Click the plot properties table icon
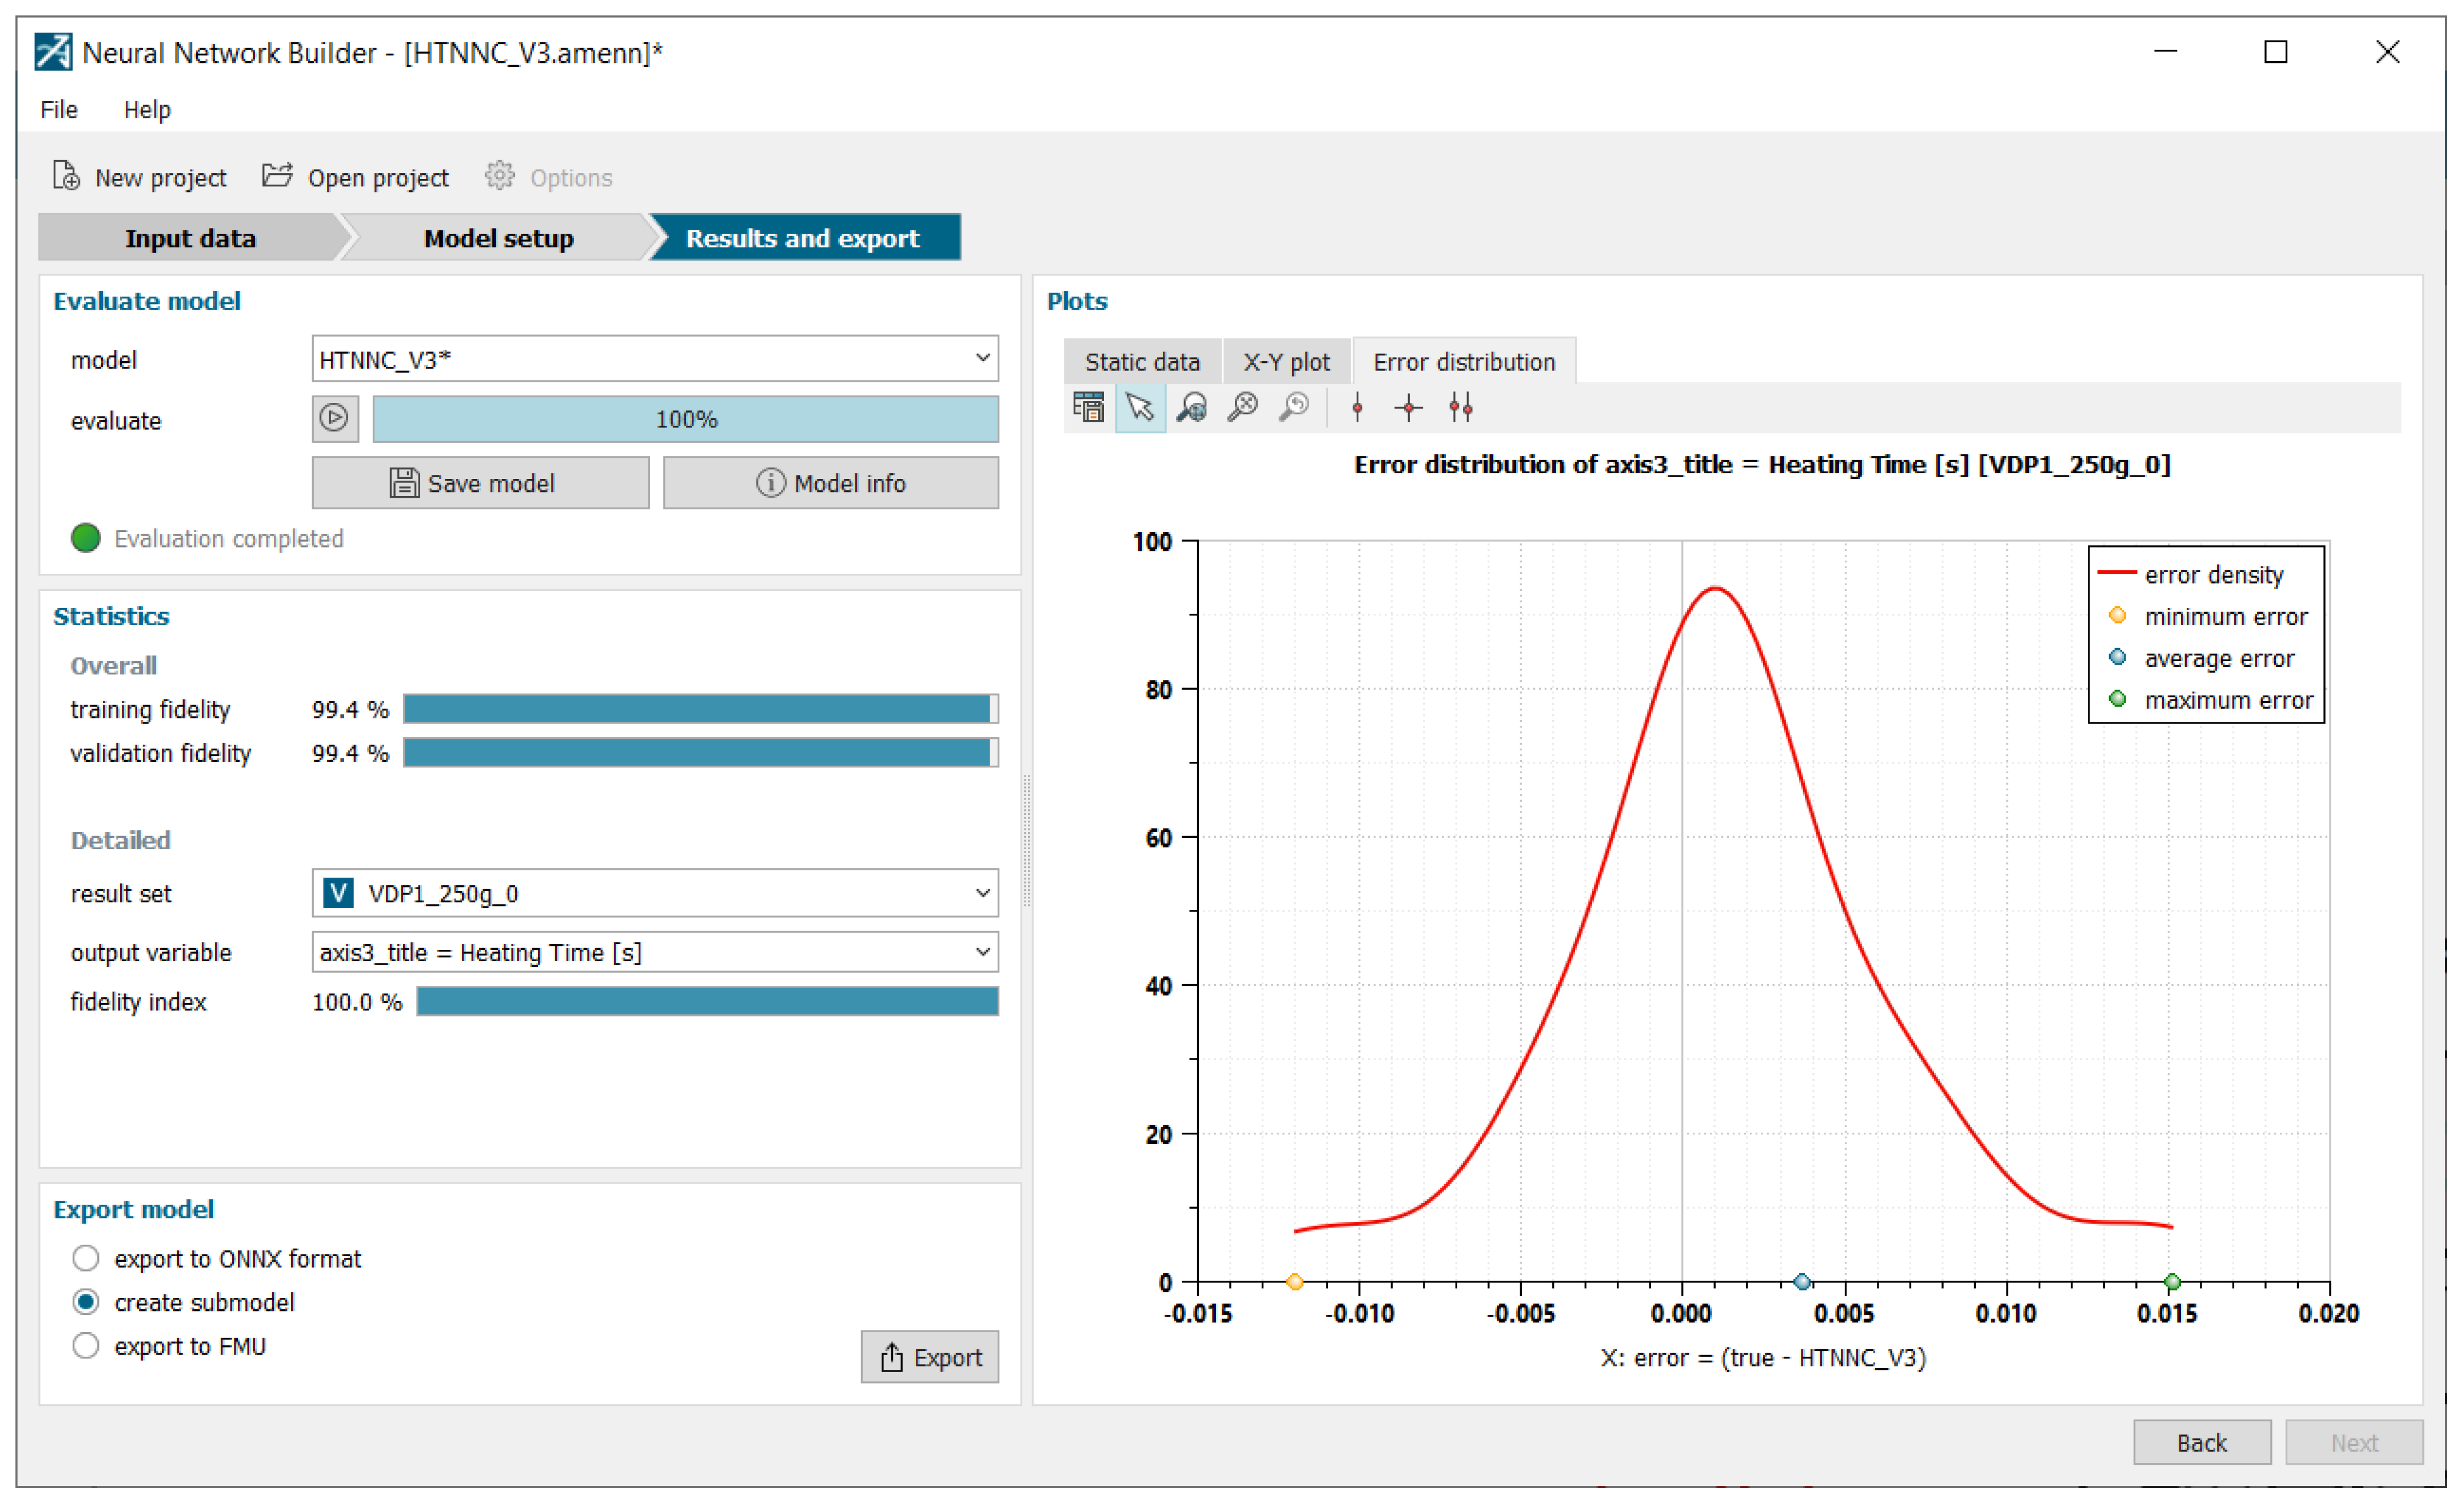Viewport: 2464px width, 1503px height. coord(1088,407)
